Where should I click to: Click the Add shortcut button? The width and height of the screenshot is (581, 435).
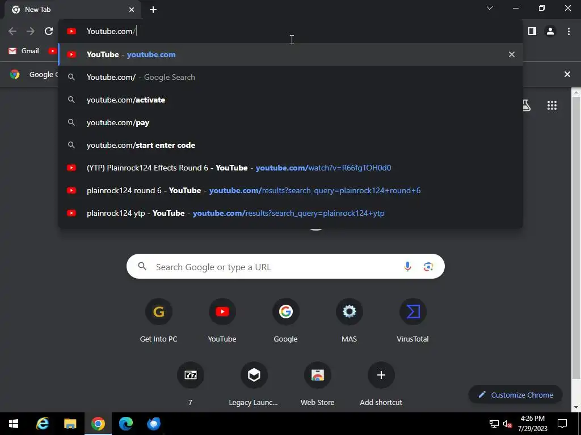381,385
